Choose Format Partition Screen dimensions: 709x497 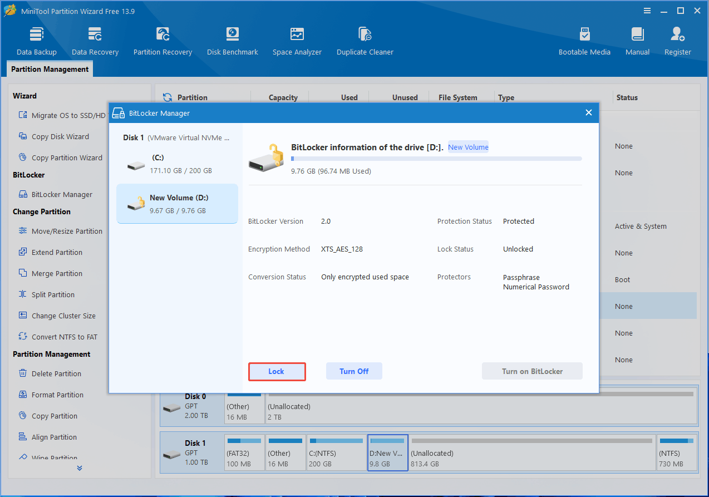pos(51,395)
